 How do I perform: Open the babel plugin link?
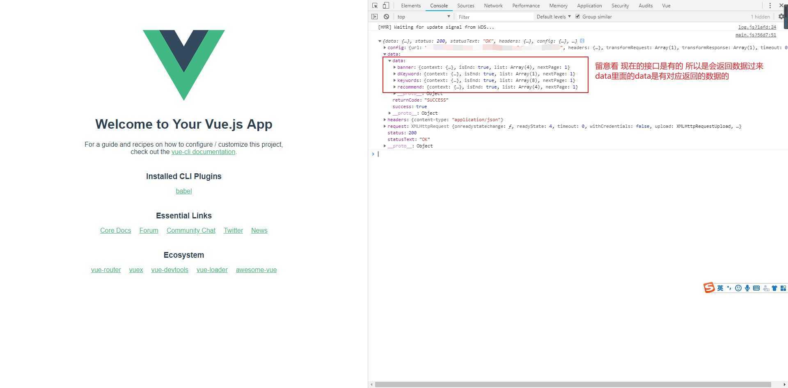184,191
